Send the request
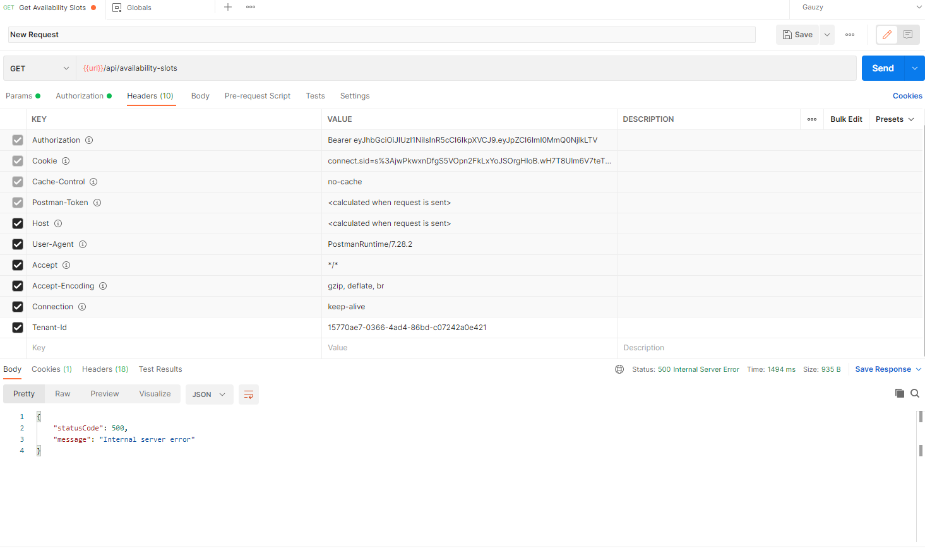The height and width of the screenshot is (551, 925). click(883, 68)
